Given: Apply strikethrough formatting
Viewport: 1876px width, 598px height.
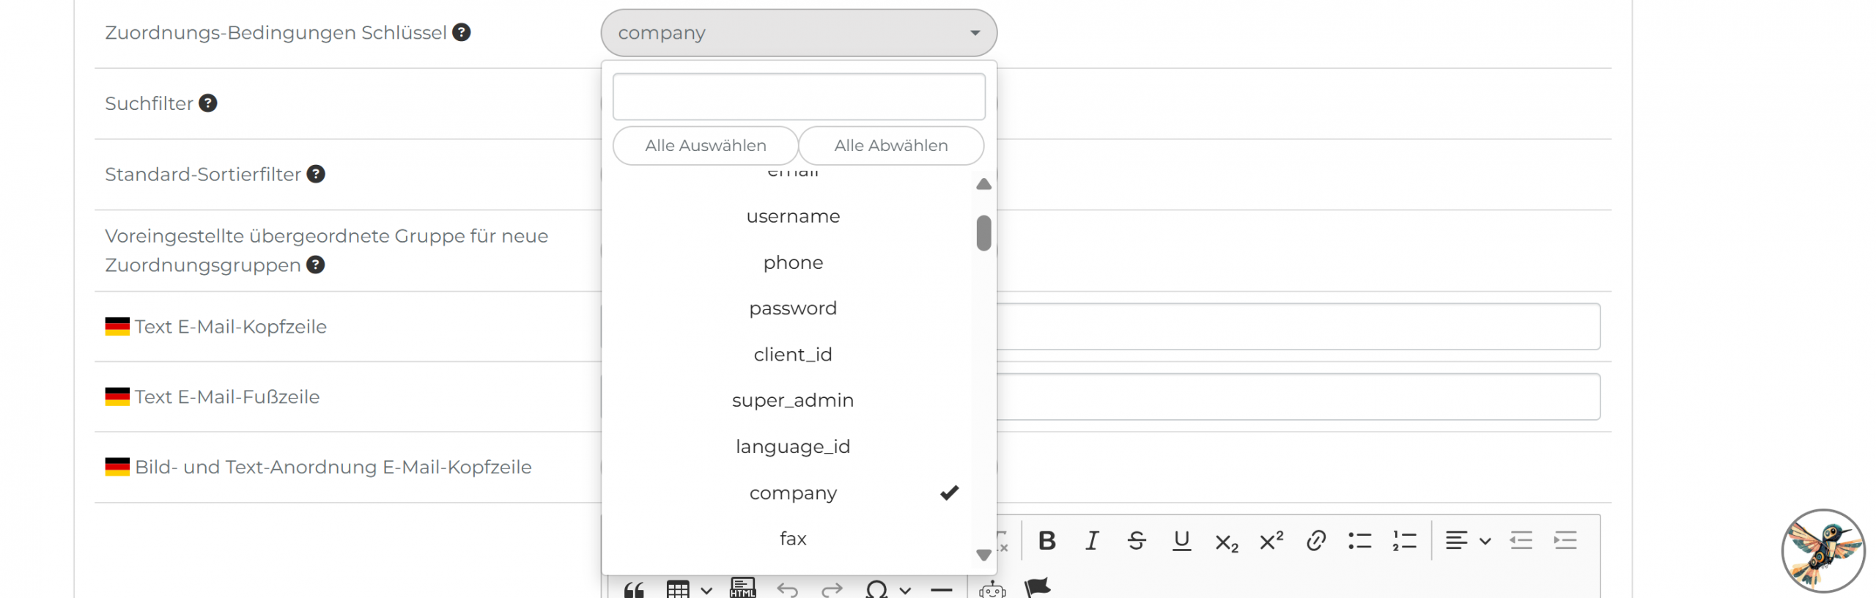Looking at the screenshot, I should (1137, 541).
